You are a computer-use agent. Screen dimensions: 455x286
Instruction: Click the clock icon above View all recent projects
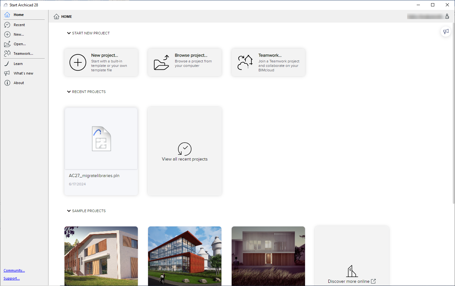coord(184,149)
